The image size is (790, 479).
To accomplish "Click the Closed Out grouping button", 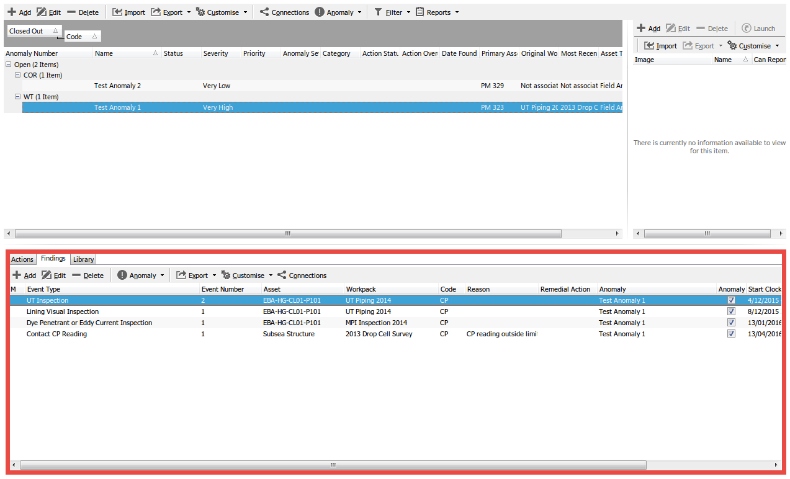I will tap(34, 31).
